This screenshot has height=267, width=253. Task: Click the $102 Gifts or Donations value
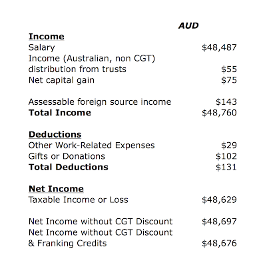[226, 156]
